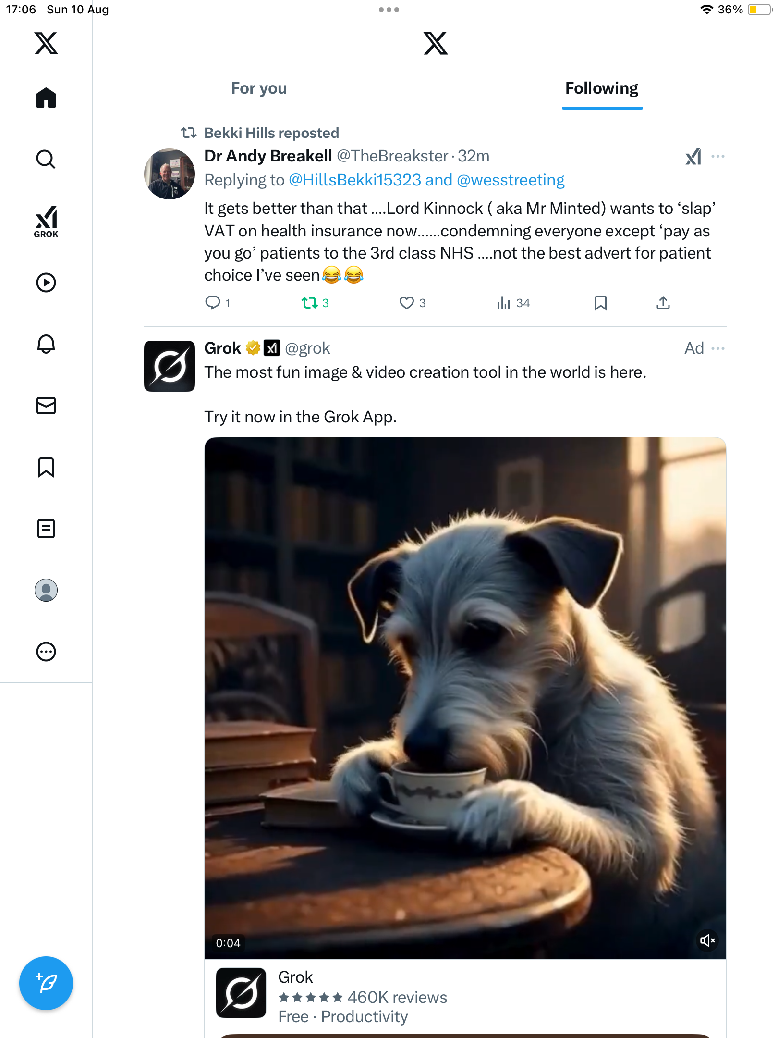This screenshot has height=1038, width=778.
Task: Open Messages envelope in sidebar
Action: [x=46, y=406]
